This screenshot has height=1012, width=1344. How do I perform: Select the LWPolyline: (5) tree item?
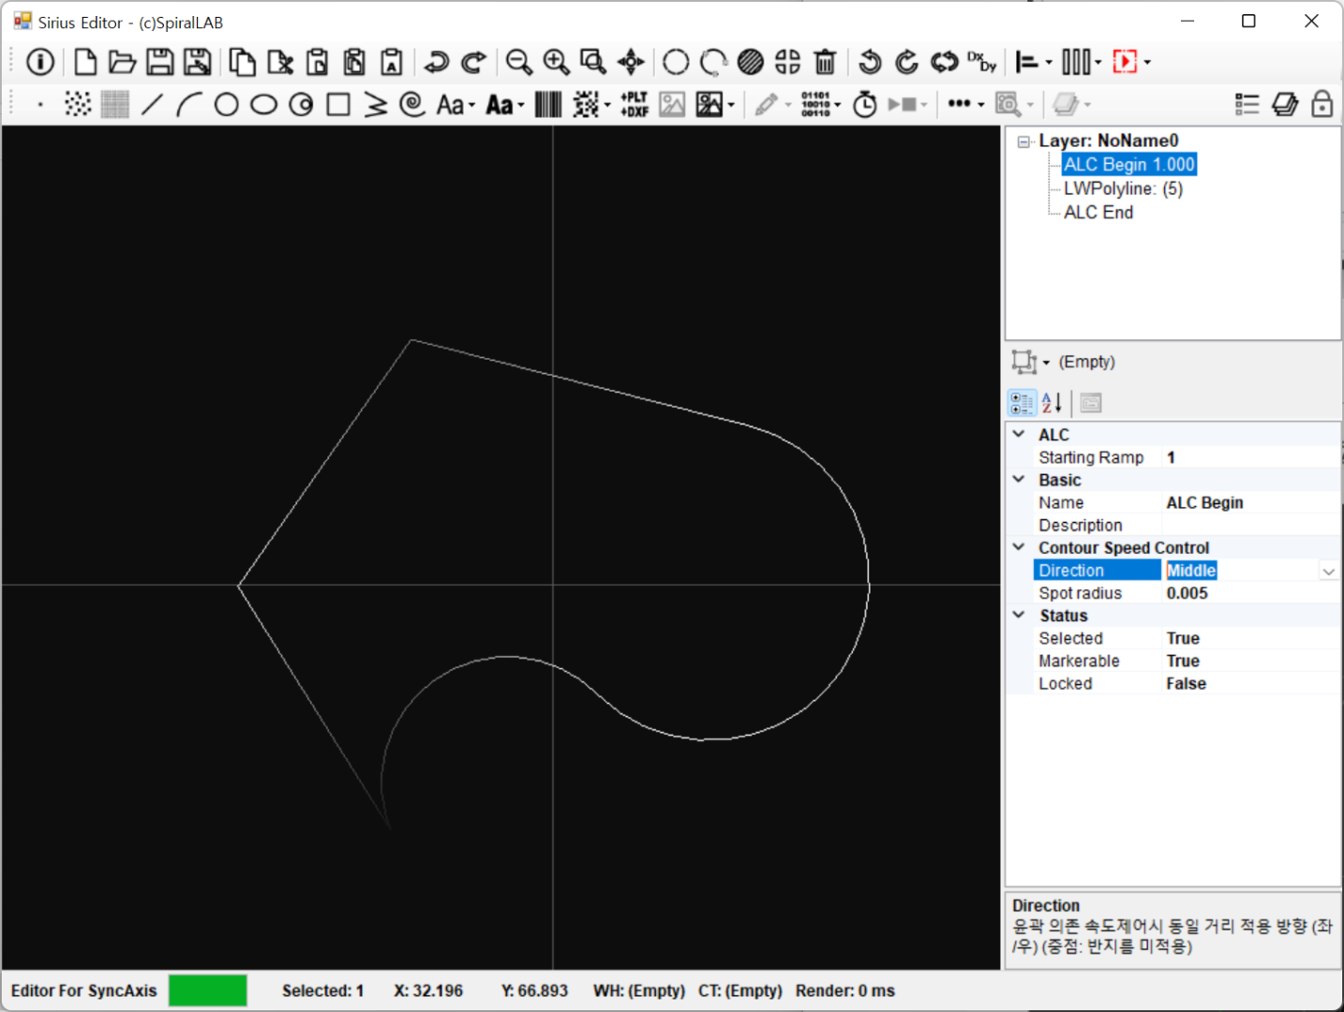click(1123, 188)
